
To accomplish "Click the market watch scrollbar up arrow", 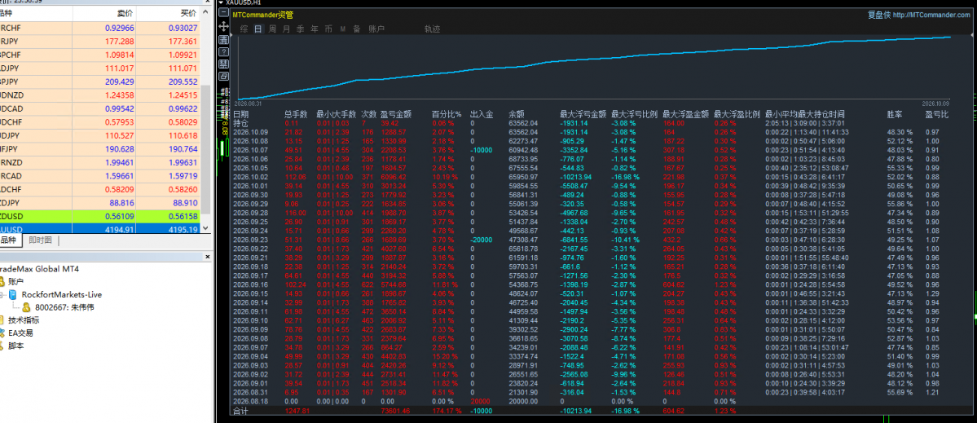I will pyautogui.click(x=206, y=13).
